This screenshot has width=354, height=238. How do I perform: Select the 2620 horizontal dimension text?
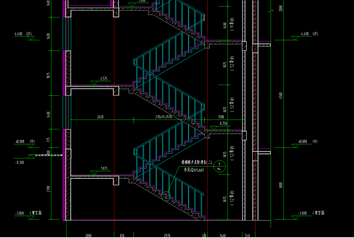(x=100, y=117)
